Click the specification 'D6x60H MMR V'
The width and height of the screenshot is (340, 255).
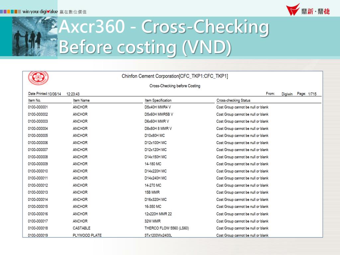coord(157,121)
